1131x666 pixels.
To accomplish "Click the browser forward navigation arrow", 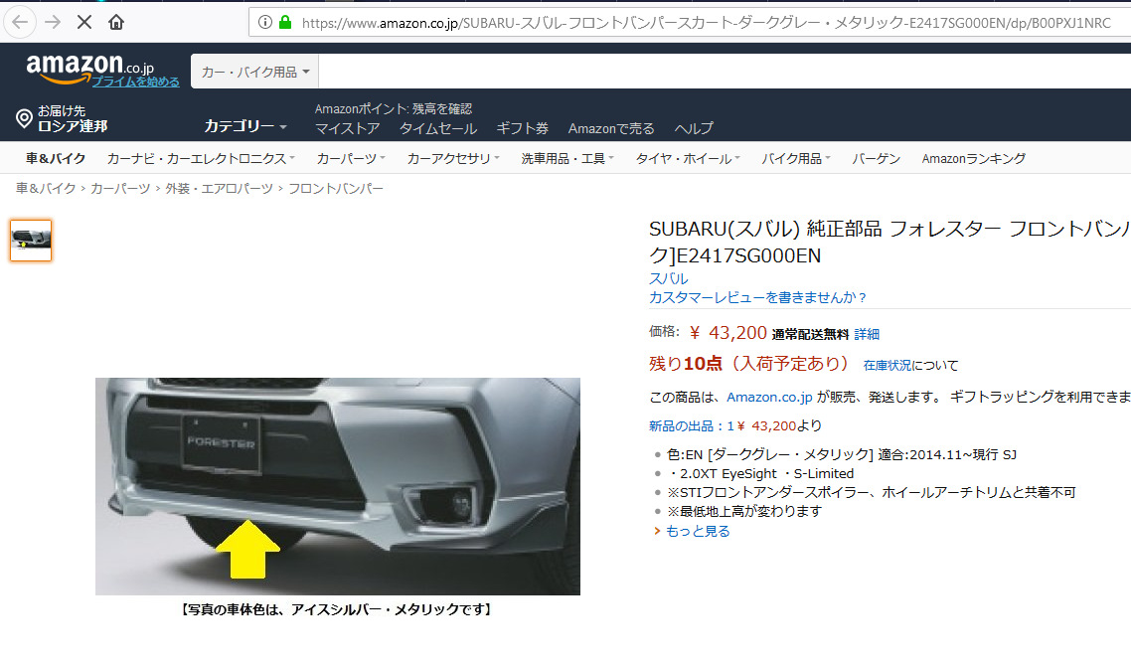I will pyautogui.click(x=52, y=20).
